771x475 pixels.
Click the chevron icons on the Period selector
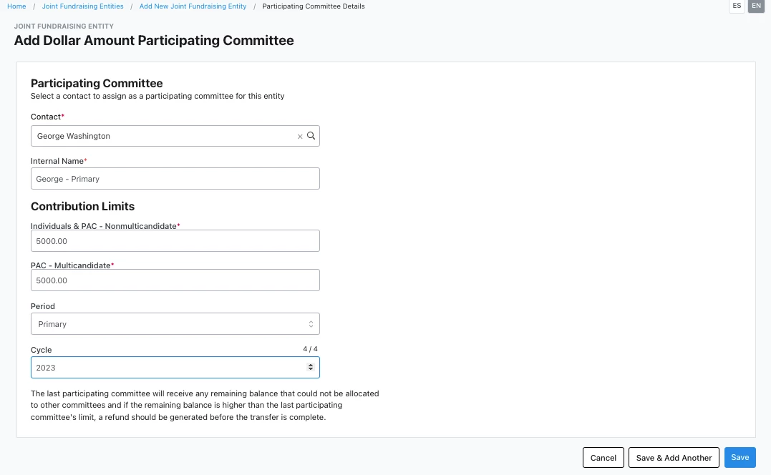click(x=311, y=323)
